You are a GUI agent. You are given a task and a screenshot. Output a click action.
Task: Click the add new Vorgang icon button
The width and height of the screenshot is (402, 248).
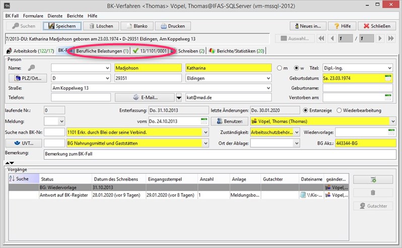point(373,179)
